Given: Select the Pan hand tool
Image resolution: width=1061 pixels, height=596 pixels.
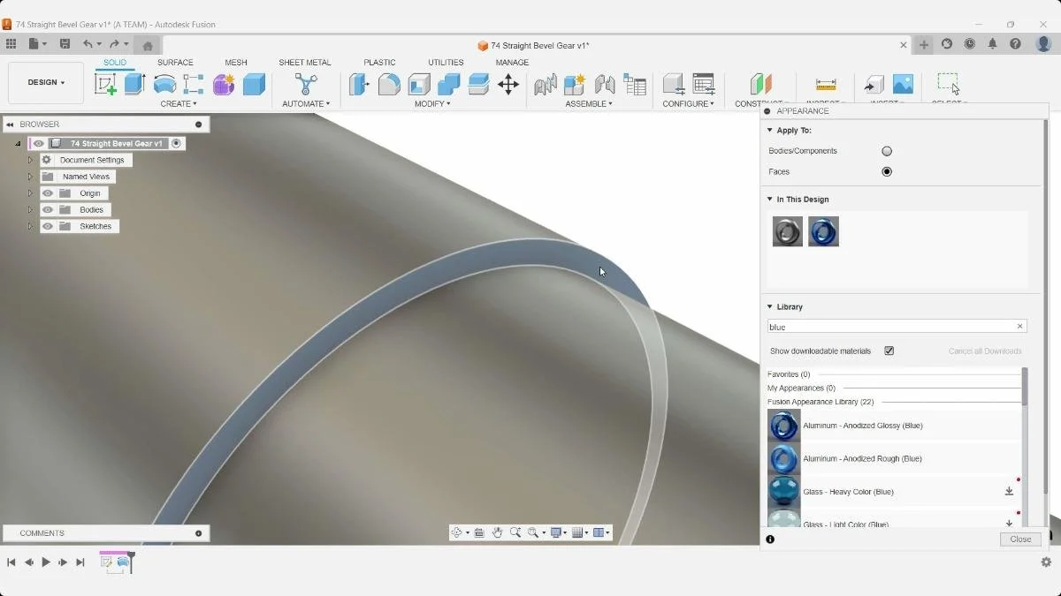Looking at the screenshot, I should 498,532.
